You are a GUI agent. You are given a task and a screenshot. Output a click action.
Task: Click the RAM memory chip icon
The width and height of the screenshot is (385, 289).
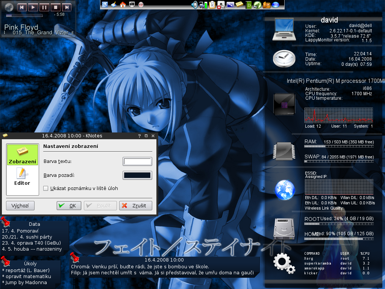click(x=284, y=151)
